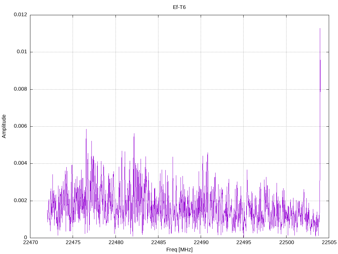Select y-axis tick value 0.004

20,163
